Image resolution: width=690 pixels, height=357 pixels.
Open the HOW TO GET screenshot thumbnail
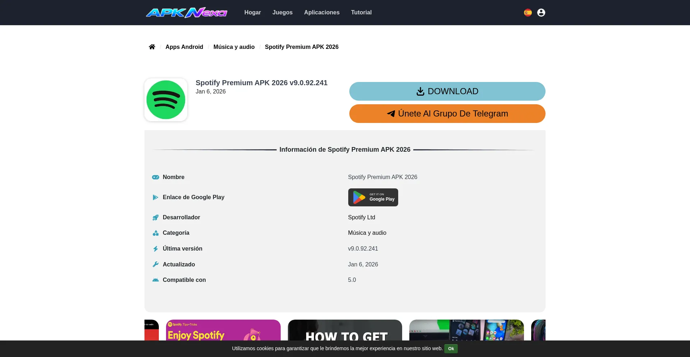click(x=345, y=330)
